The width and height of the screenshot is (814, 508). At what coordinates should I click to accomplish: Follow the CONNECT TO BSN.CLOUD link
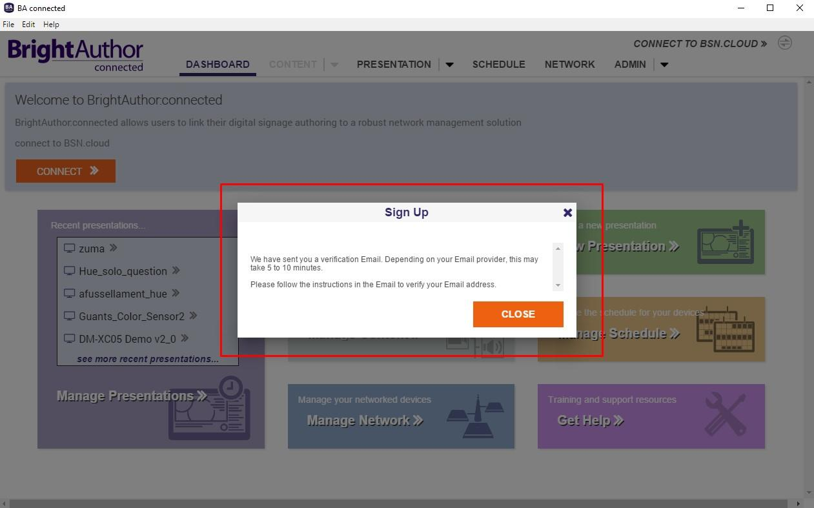pos(700,44)
